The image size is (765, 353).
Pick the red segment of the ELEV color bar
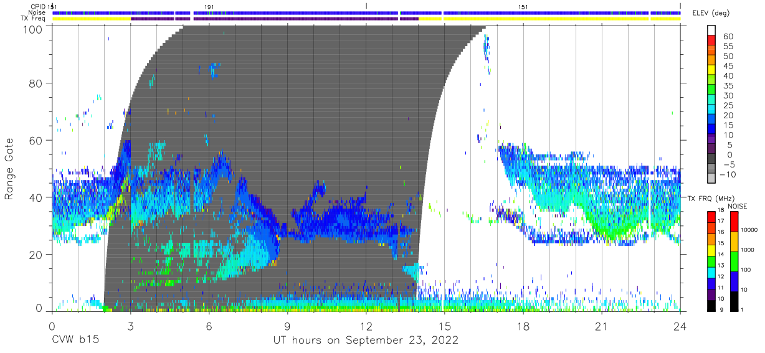click(x=712, y=41)
